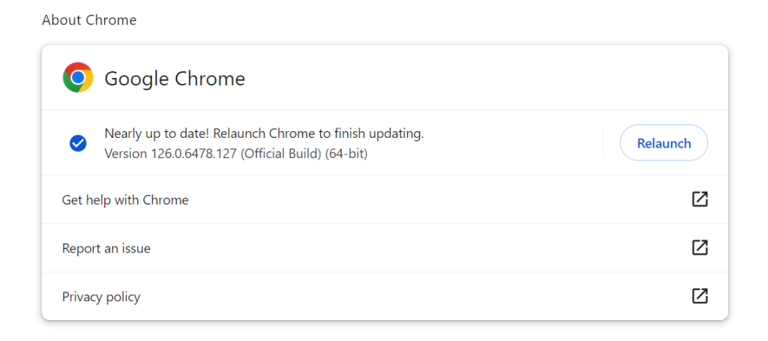Click the word Google in the card title
This screenshot has width=768, height=341.
(x=136, y=79)
